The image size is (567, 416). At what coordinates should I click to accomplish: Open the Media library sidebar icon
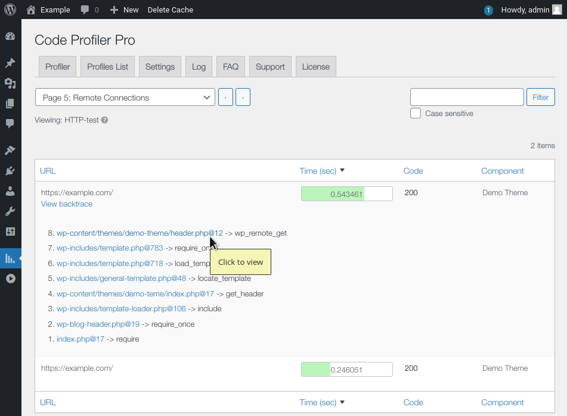[x=10, y=83]
